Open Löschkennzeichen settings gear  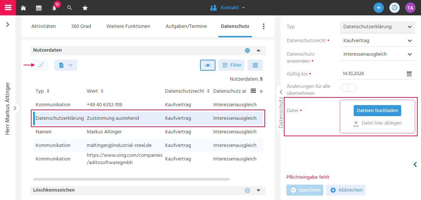247,190
